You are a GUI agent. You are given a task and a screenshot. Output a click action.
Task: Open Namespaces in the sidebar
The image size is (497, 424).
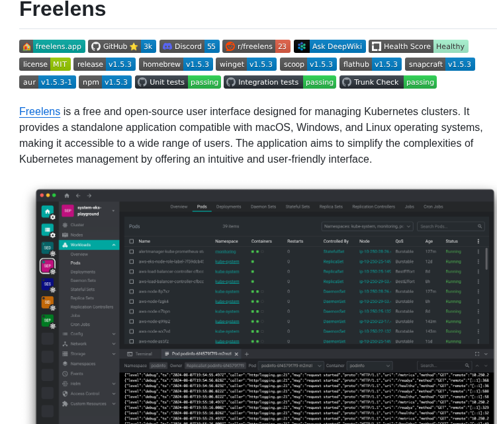tap(89, 363)
